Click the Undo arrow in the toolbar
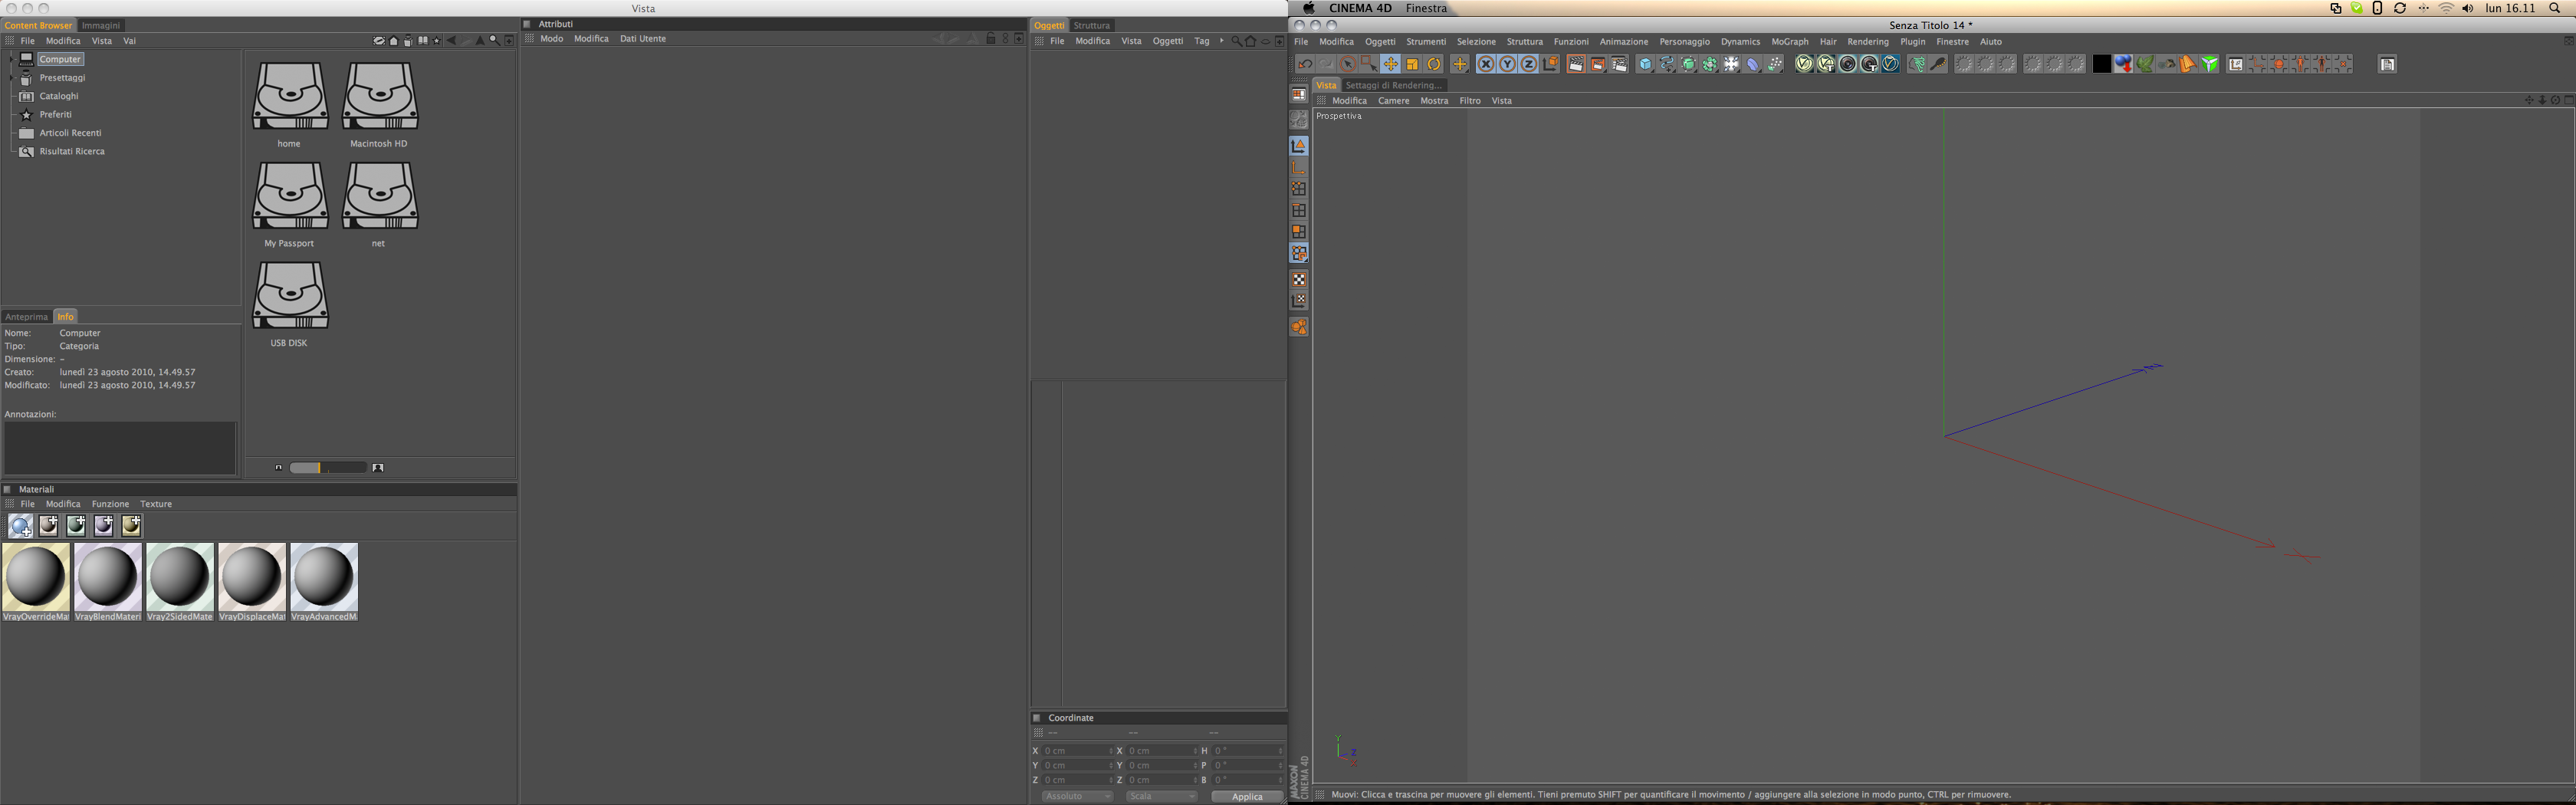Viewport: 2576px width, 805px height. (1305, 64)
